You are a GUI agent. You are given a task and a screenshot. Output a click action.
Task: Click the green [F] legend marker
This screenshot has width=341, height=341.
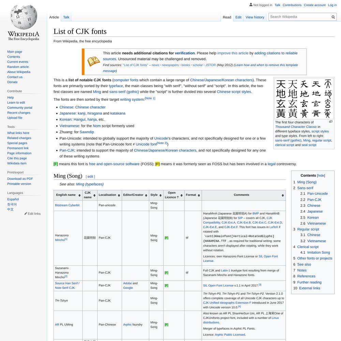coord(56,164)
